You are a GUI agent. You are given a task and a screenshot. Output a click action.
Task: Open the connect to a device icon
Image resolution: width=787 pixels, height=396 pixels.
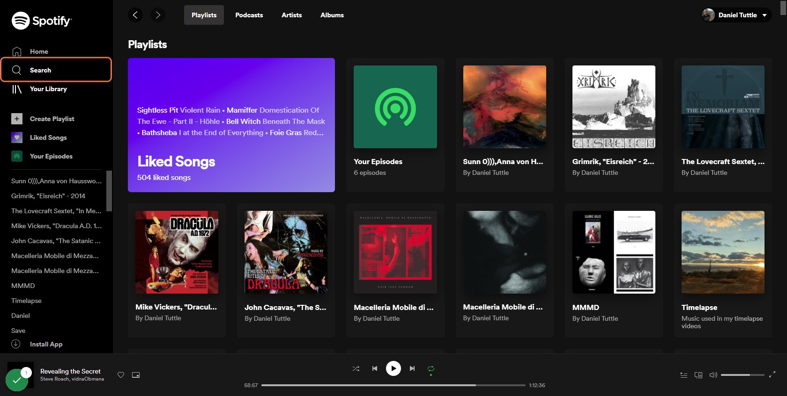pos(698,375)
